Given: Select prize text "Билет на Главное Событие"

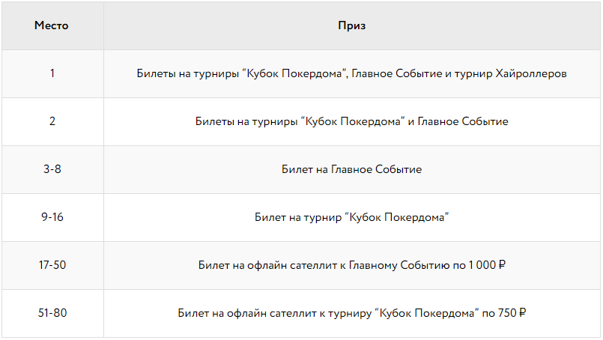Looking at the screenshot, I should (351, 169).
